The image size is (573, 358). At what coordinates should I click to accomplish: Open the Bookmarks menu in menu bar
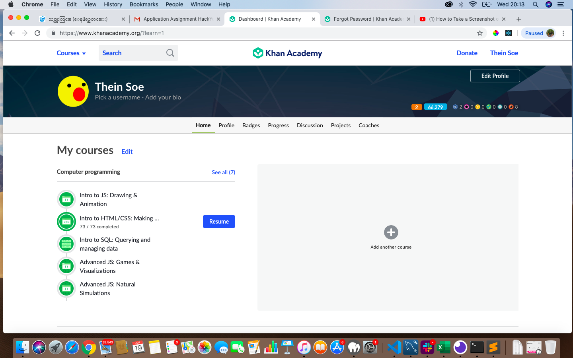point(144,4)
